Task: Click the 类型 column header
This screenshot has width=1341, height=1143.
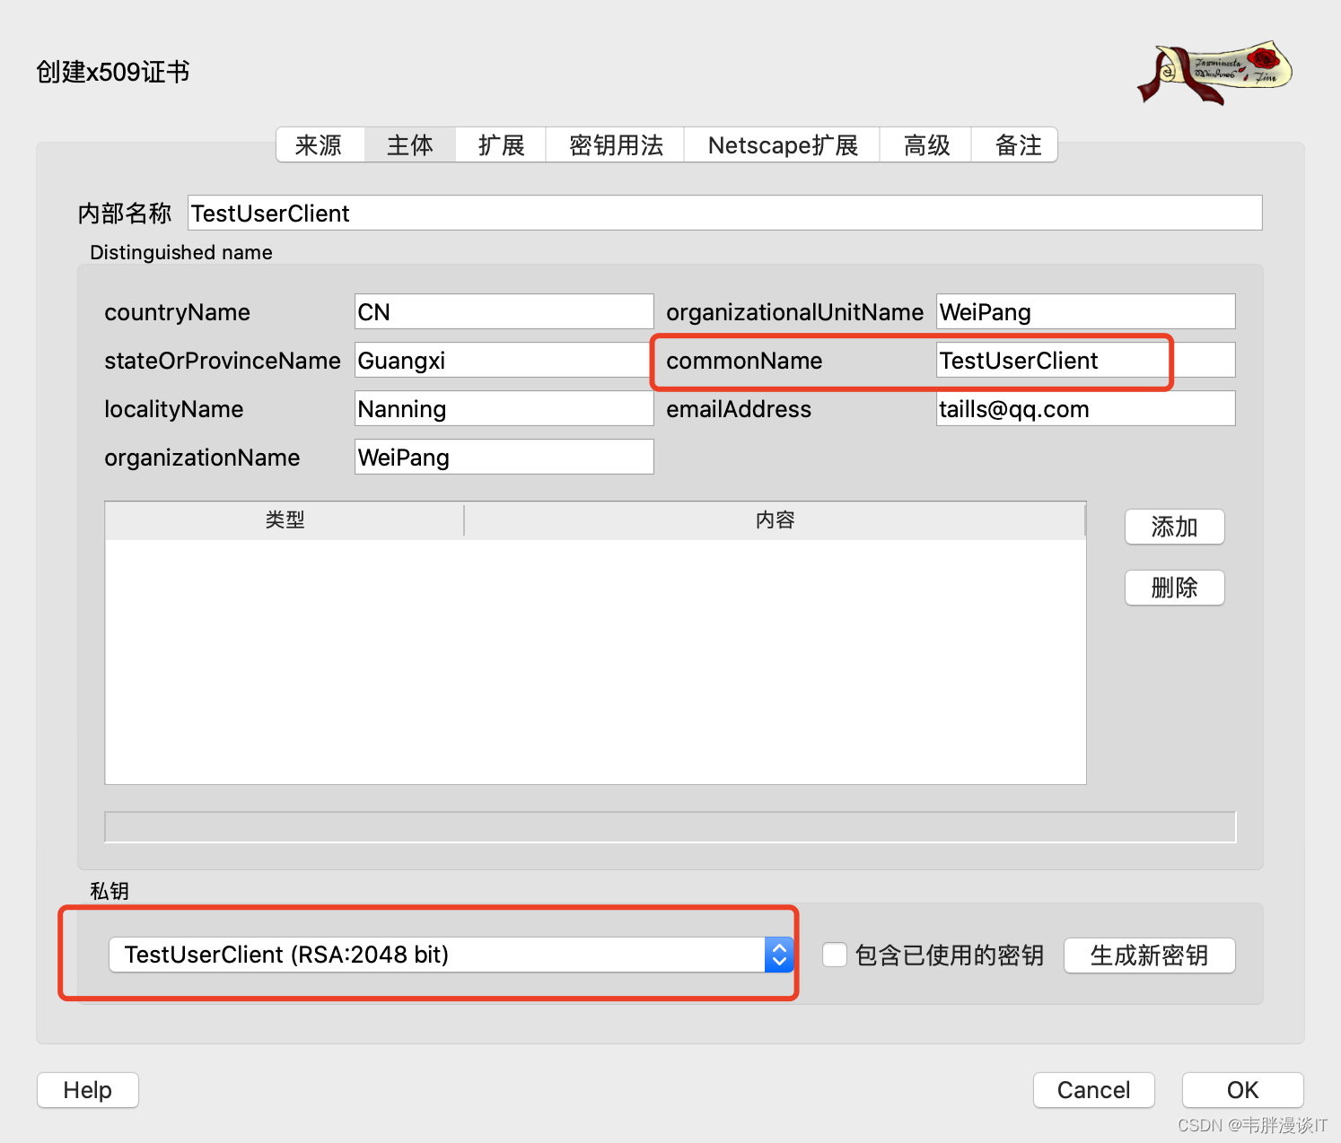Action: [x=285, y=520]
